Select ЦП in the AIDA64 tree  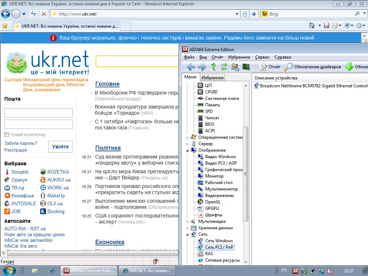(208, 86)
